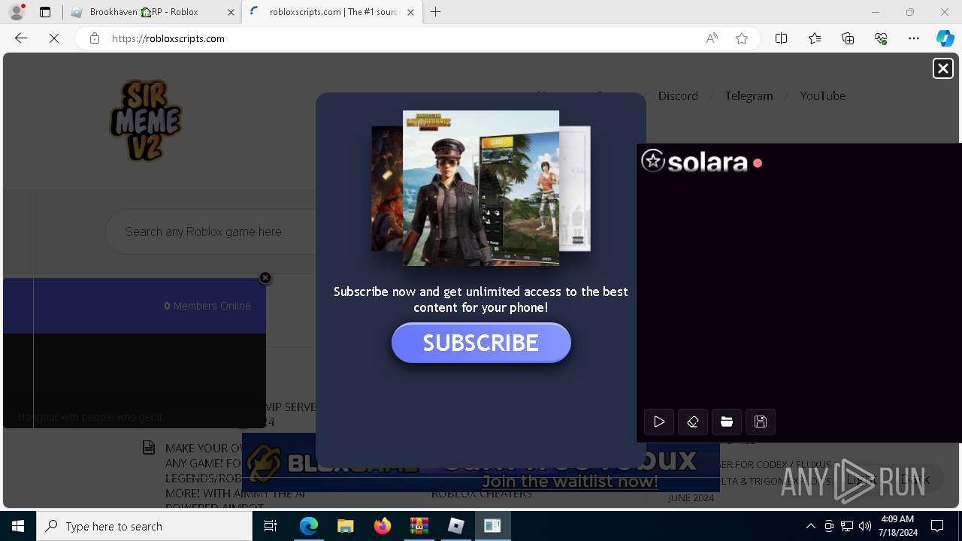Click the Solara play/execute button
This screenshot has height=541, width=962.
659,422
